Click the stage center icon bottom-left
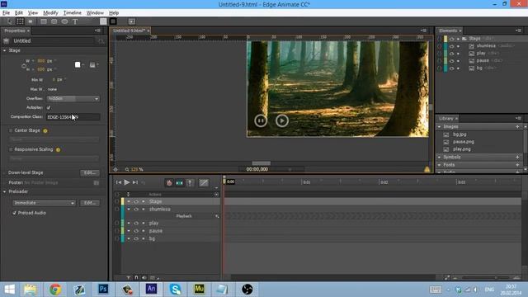 tap(115, 169)
